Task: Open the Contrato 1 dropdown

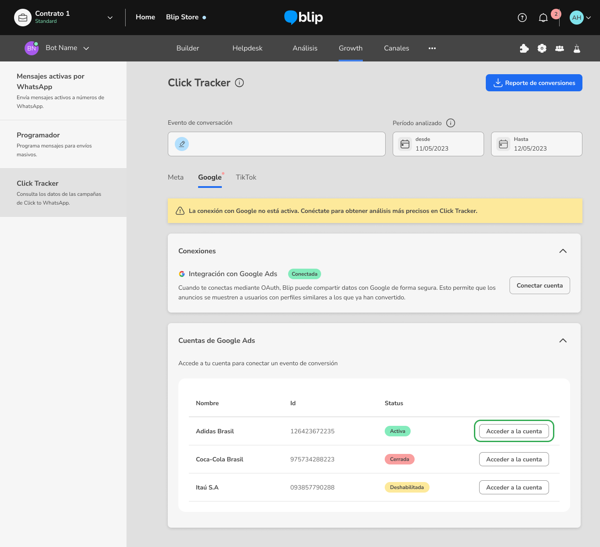Action: point(110,18)
